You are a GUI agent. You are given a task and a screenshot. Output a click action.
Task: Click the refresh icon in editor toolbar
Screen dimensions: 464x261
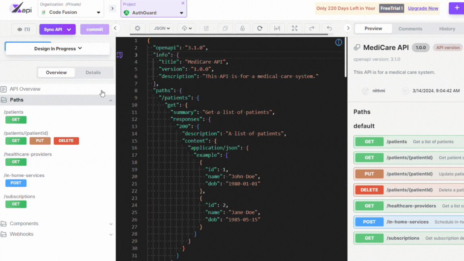pos(260,29)
